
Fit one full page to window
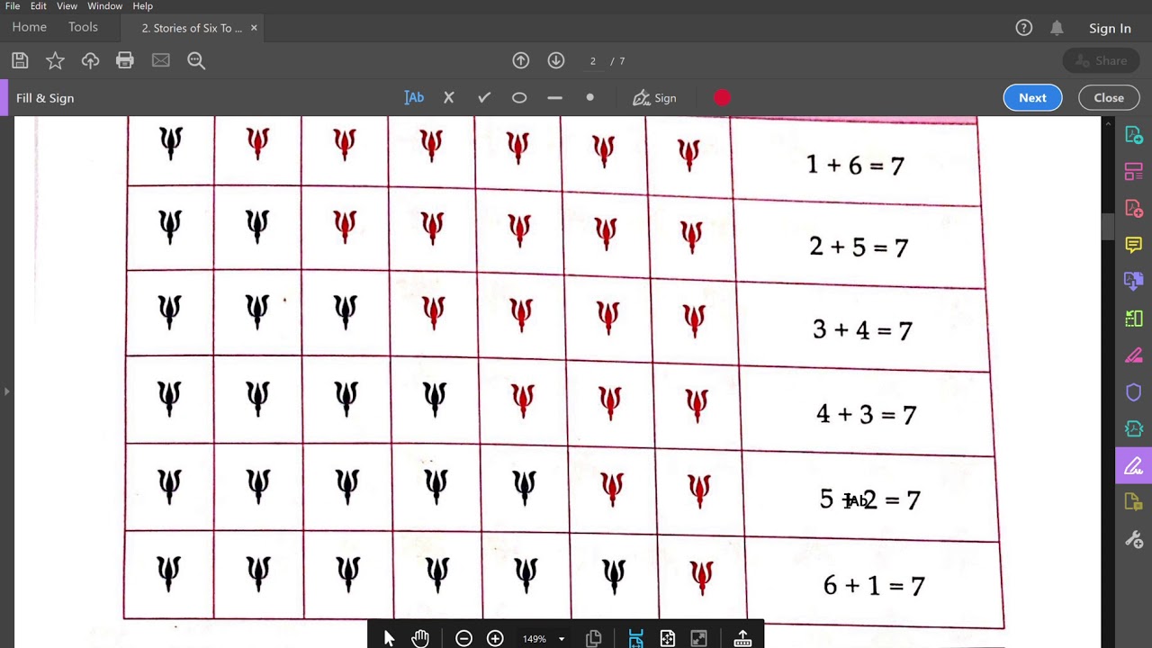tap(667, 638)
